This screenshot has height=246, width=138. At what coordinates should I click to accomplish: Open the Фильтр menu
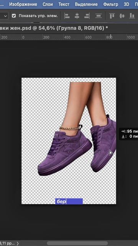(111, 4)
